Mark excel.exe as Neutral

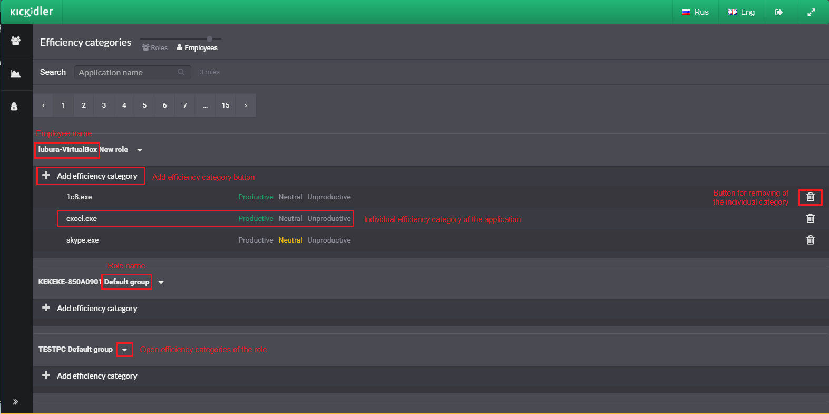[290, 218]
